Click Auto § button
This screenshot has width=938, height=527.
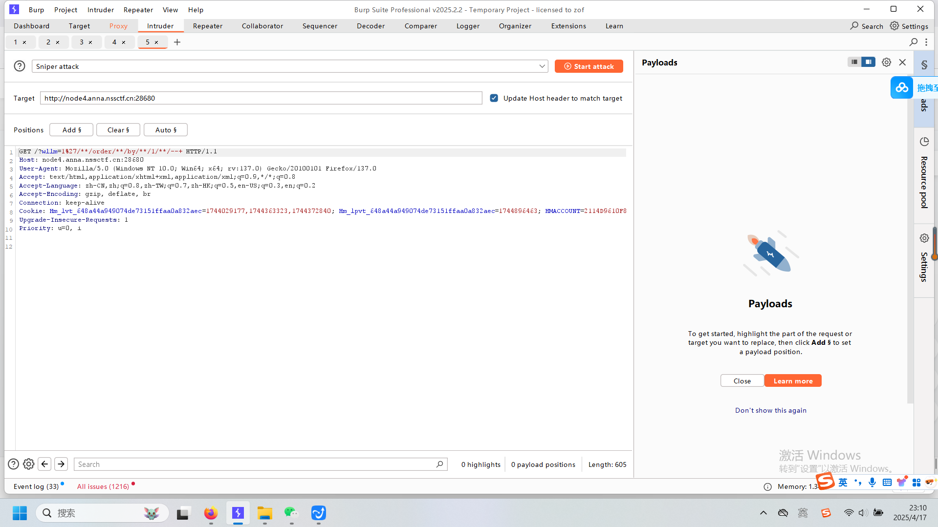(x=166, y=130)
